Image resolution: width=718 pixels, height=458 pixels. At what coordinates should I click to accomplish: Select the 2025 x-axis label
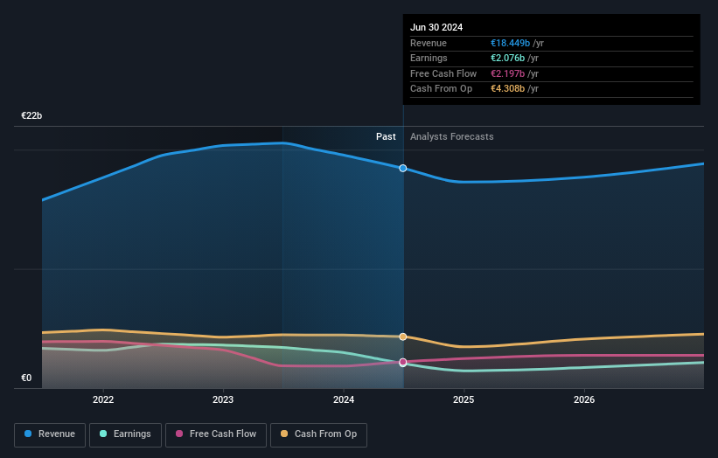pyautogui.click(x=464, y=399)
